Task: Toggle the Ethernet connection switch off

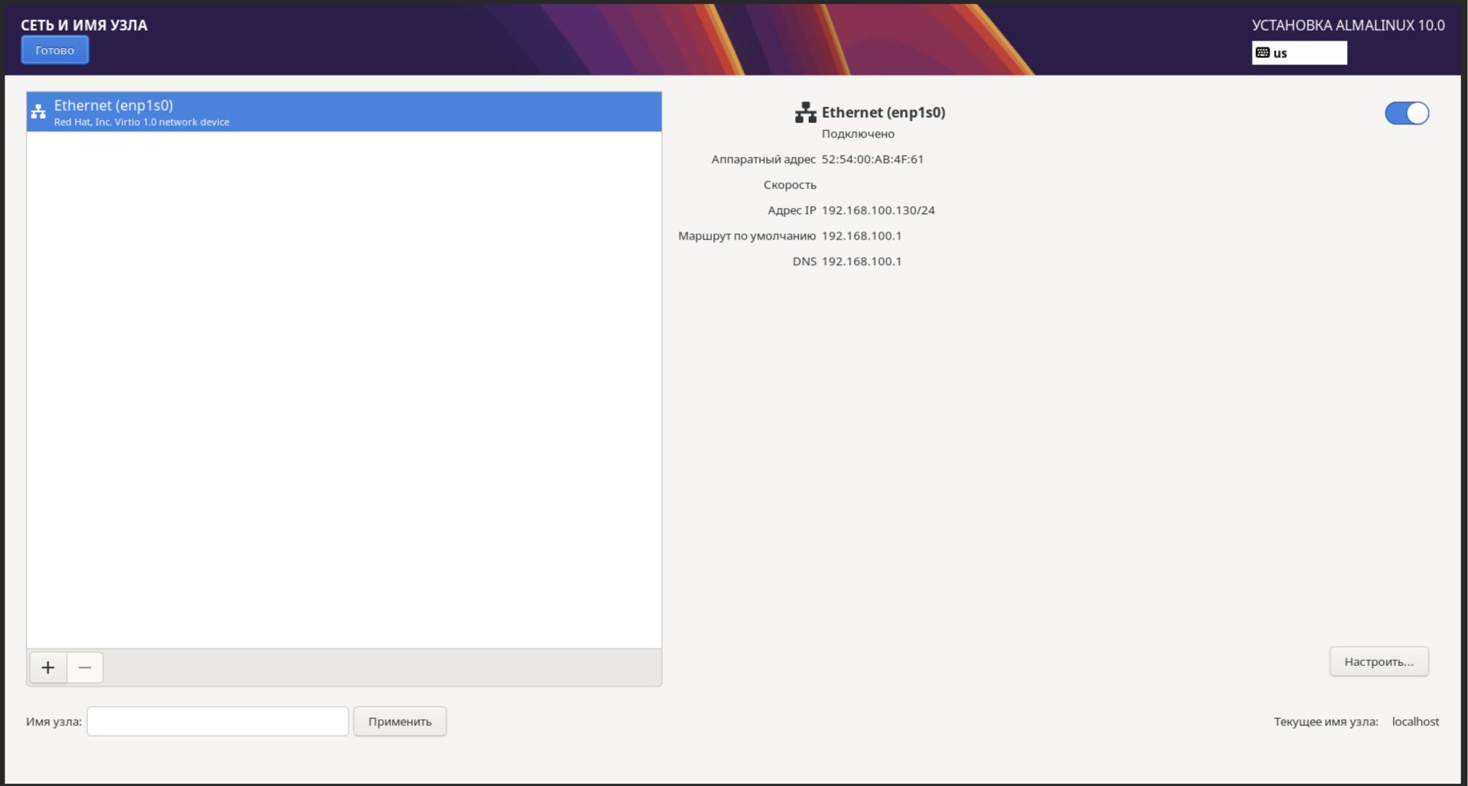Action: [x=1406, y=113]
